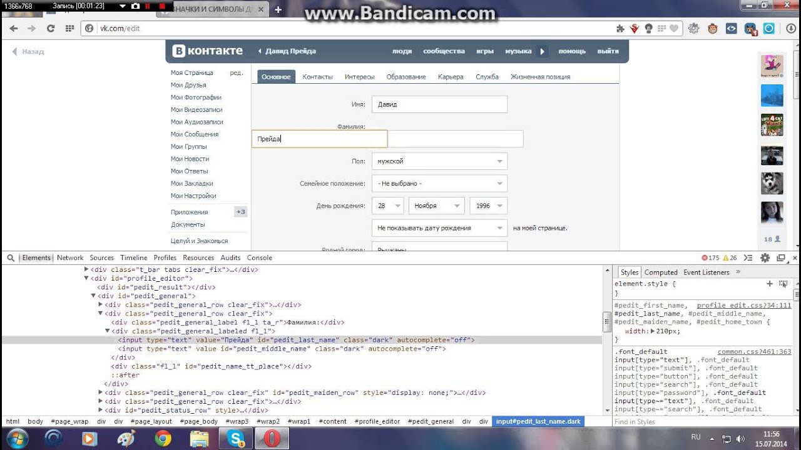Open the birth year 1996 dropdown
801x450 pixels.
point(489,206)
